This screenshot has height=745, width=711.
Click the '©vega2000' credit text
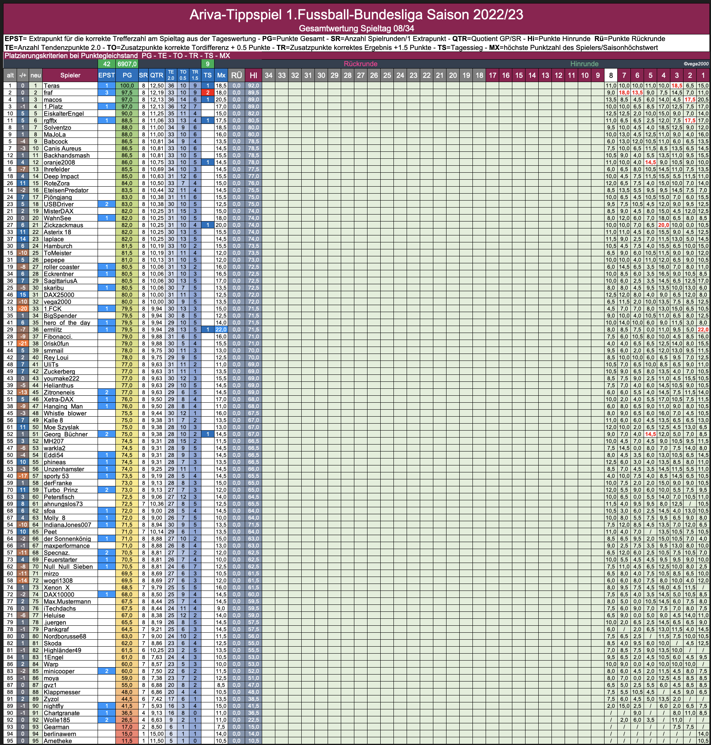pos(696,64)
